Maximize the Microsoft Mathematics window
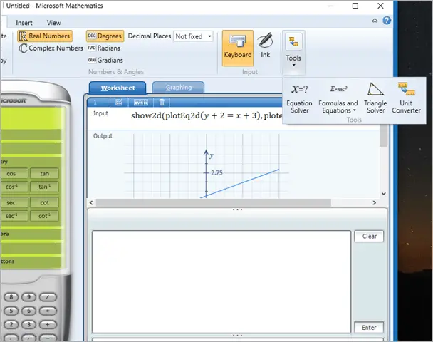 point(355,6)
